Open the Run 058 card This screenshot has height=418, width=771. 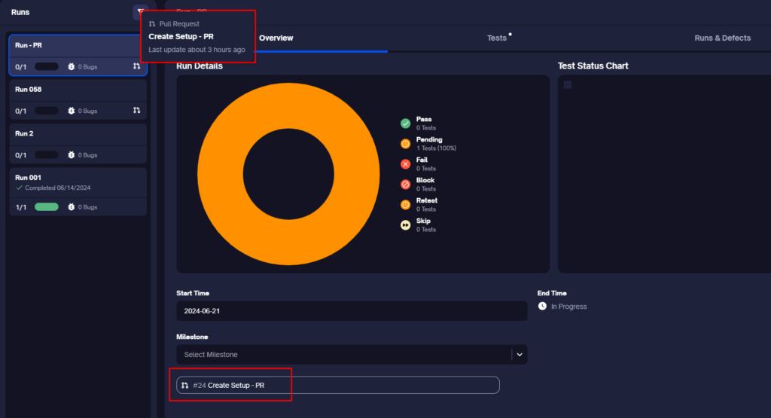click(78, 99)
